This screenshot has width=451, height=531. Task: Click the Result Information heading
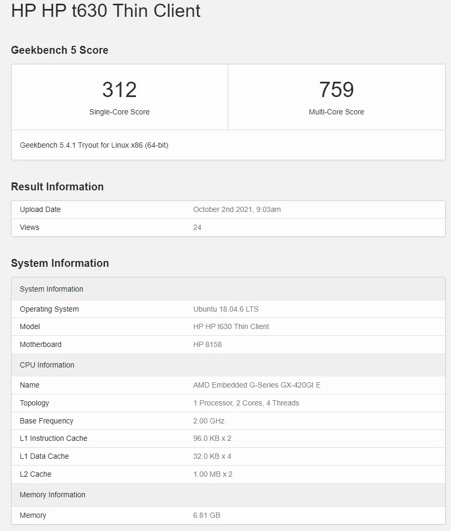pos(57,187)
